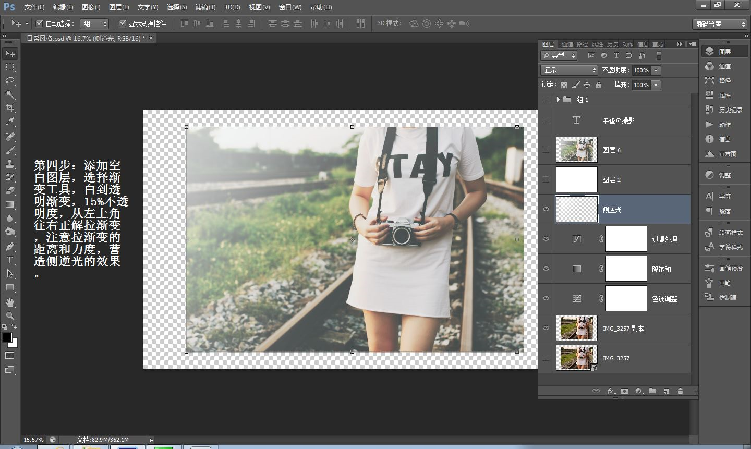The height and width of the screenshot is (449, 751).
Task: Add a layer mask with the bottom icon
Action: point(624,391)
